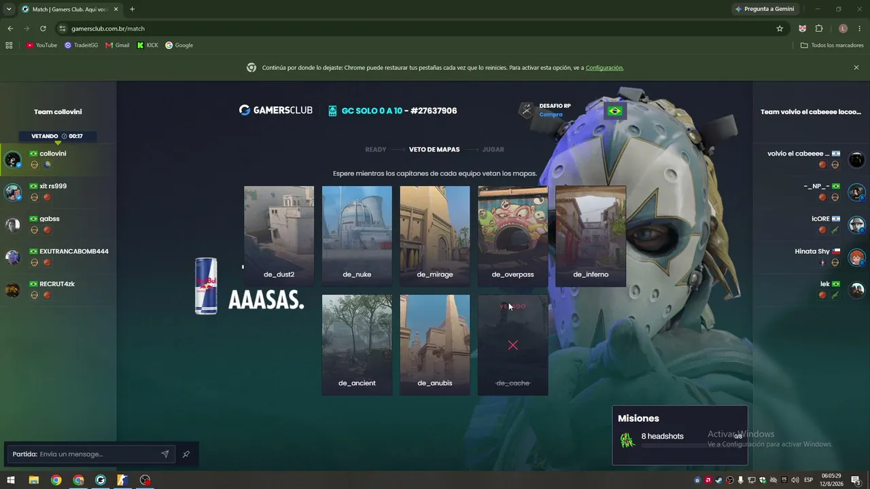Screen dimensions: 870x489
Task: Open the YouTube bookmark
Action: click(x=41, y=46)
